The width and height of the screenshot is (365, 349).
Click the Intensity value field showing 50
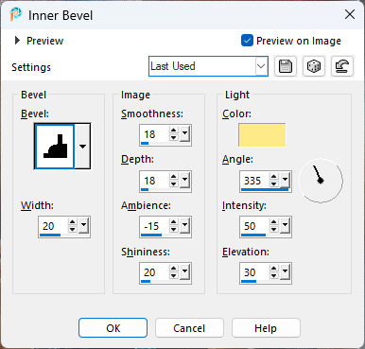(x=254, y=226)
